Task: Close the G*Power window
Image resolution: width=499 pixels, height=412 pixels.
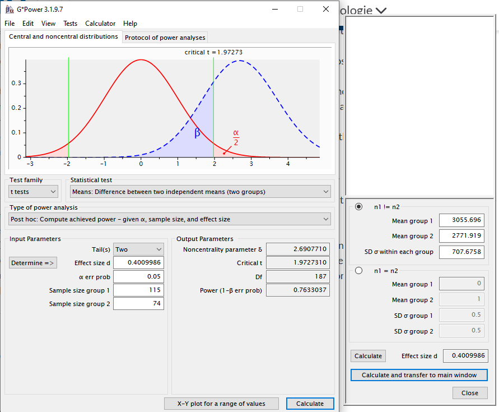Action: 326,10
